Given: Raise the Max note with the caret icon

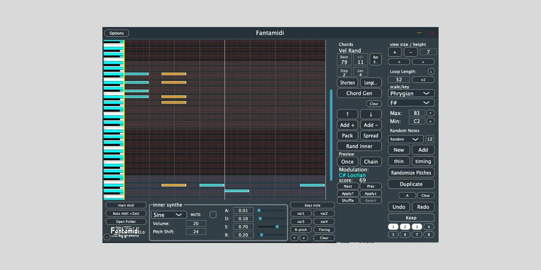Looking at the screenshot, I should tap(431, 113).
